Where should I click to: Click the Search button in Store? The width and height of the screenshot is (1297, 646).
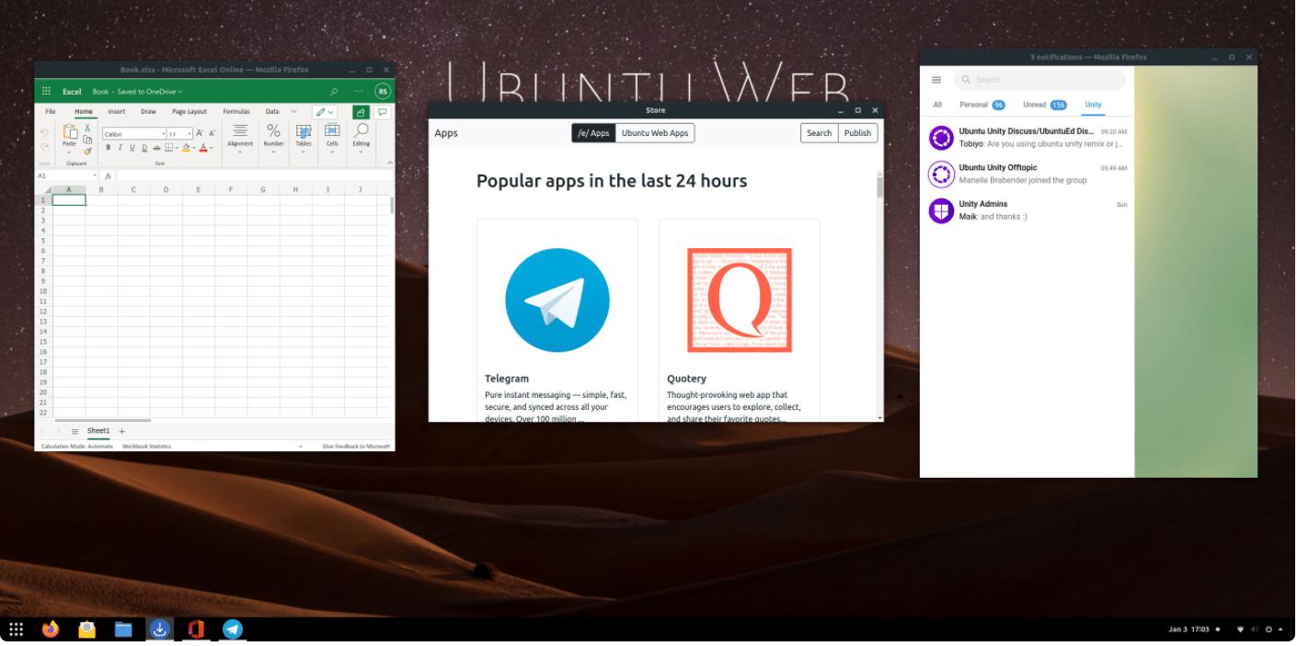point(820,133)
